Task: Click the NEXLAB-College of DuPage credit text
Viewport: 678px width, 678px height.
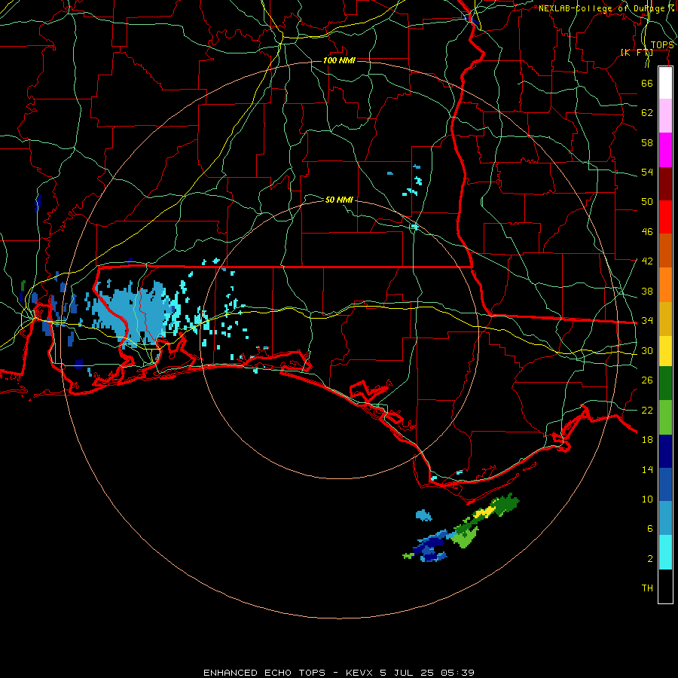Action: tap(606, 8)
